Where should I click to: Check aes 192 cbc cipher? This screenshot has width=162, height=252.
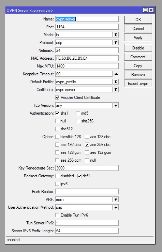tap(57, 145)
